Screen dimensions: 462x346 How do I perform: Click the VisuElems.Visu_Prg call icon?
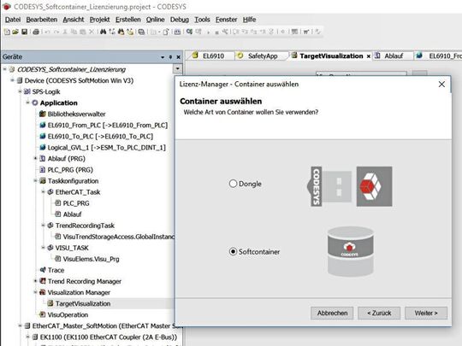[58, 259]
